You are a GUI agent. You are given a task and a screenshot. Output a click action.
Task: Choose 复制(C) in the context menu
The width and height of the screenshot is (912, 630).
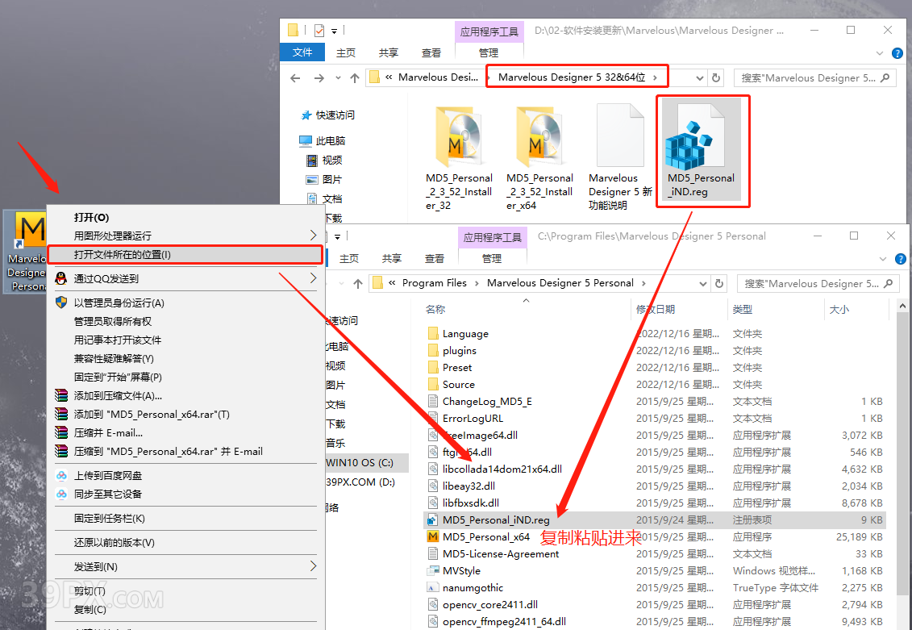(x=185, y=609)
